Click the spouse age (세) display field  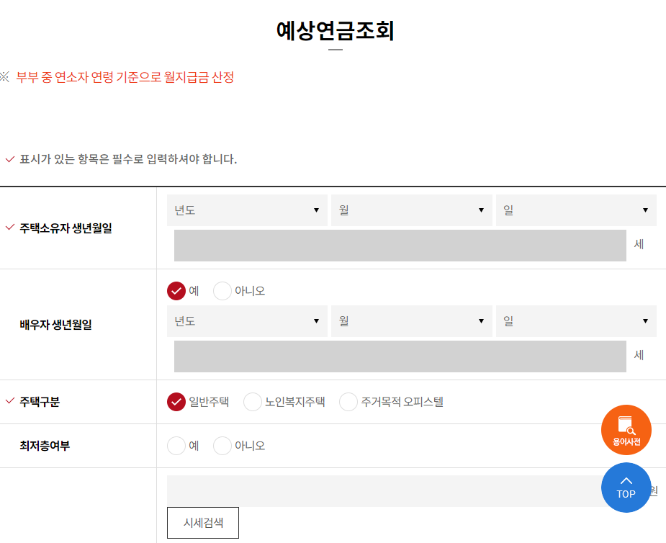tap(400, 356)
